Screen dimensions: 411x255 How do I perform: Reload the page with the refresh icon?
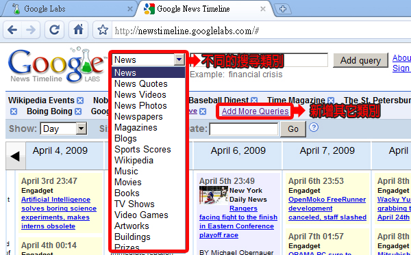coord(55,30)
